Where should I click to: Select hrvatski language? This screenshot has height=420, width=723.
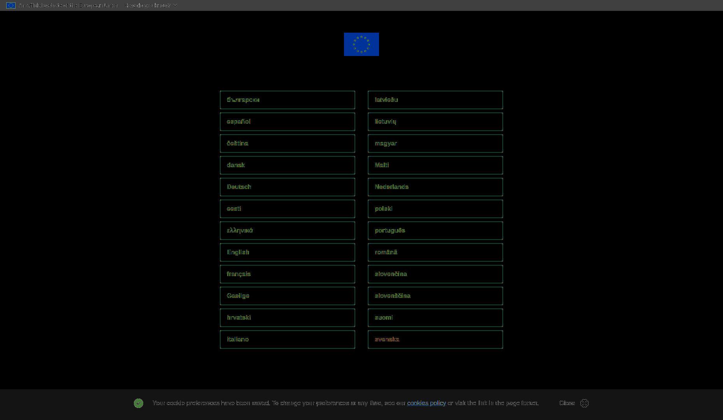tap(288, 318)
